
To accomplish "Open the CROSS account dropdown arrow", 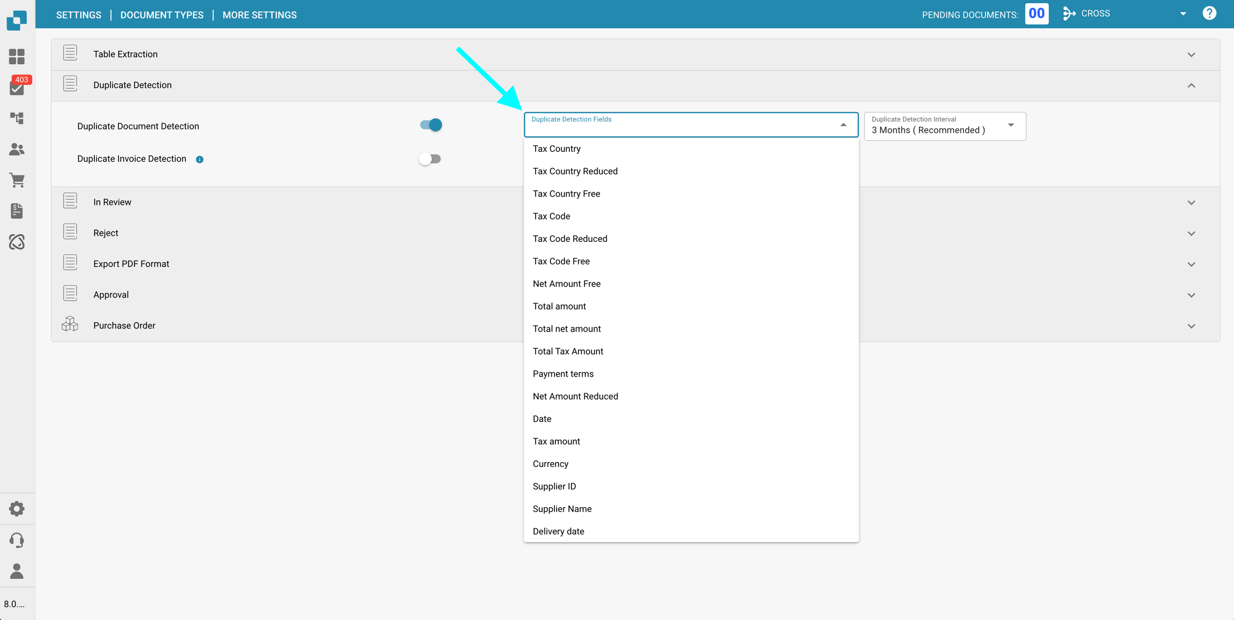I will (1183, 14).
